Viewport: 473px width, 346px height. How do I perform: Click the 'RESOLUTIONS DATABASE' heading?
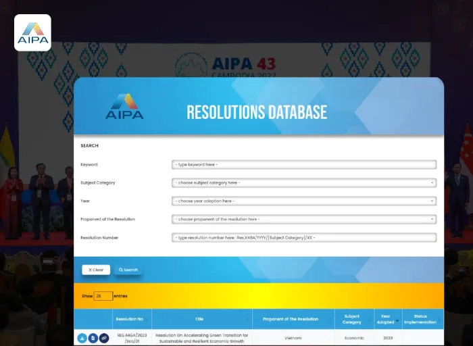(257, 112)
